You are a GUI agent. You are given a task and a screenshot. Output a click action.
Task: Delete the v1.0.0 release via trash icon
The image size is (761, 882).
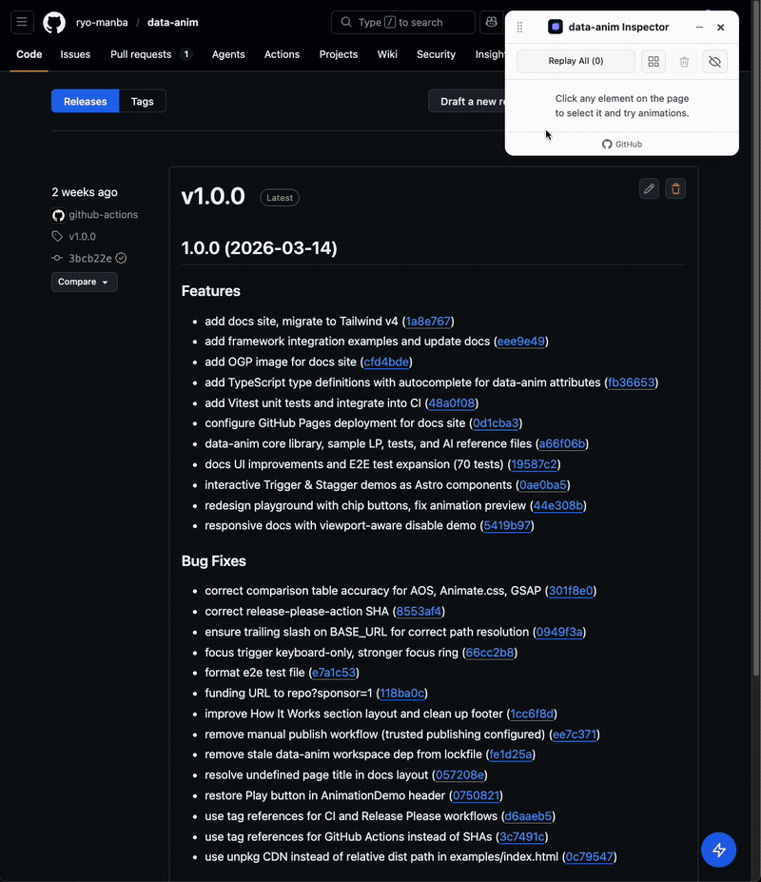pos(675,188)
